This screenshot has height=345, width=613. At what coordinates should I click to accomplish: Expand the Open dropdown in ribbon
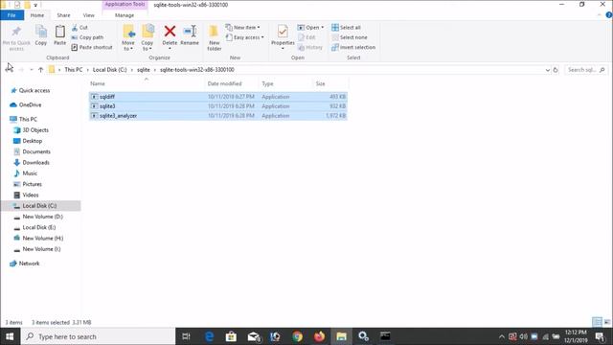[310, 28]
